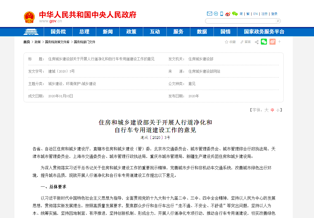Viewport: 314px width, 218px height.
Task: Click the email envelope icon in header
Action: click(x=210, y=14)
